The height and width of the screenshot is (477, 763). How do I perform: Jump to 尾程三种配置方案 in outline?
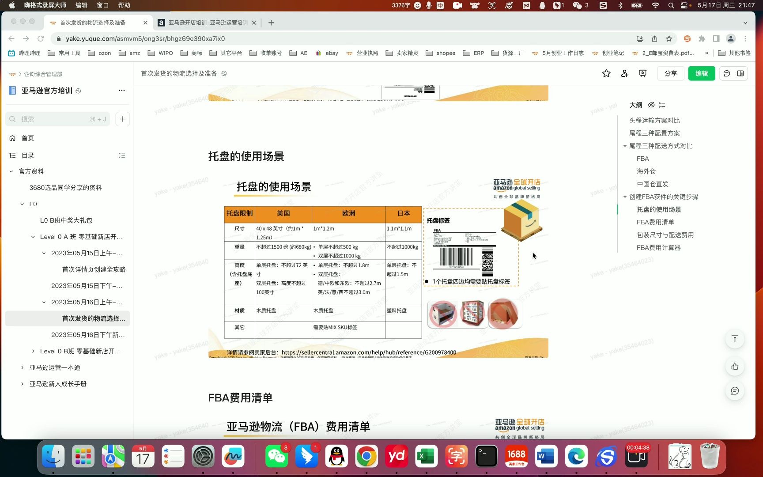pos(654,133)
